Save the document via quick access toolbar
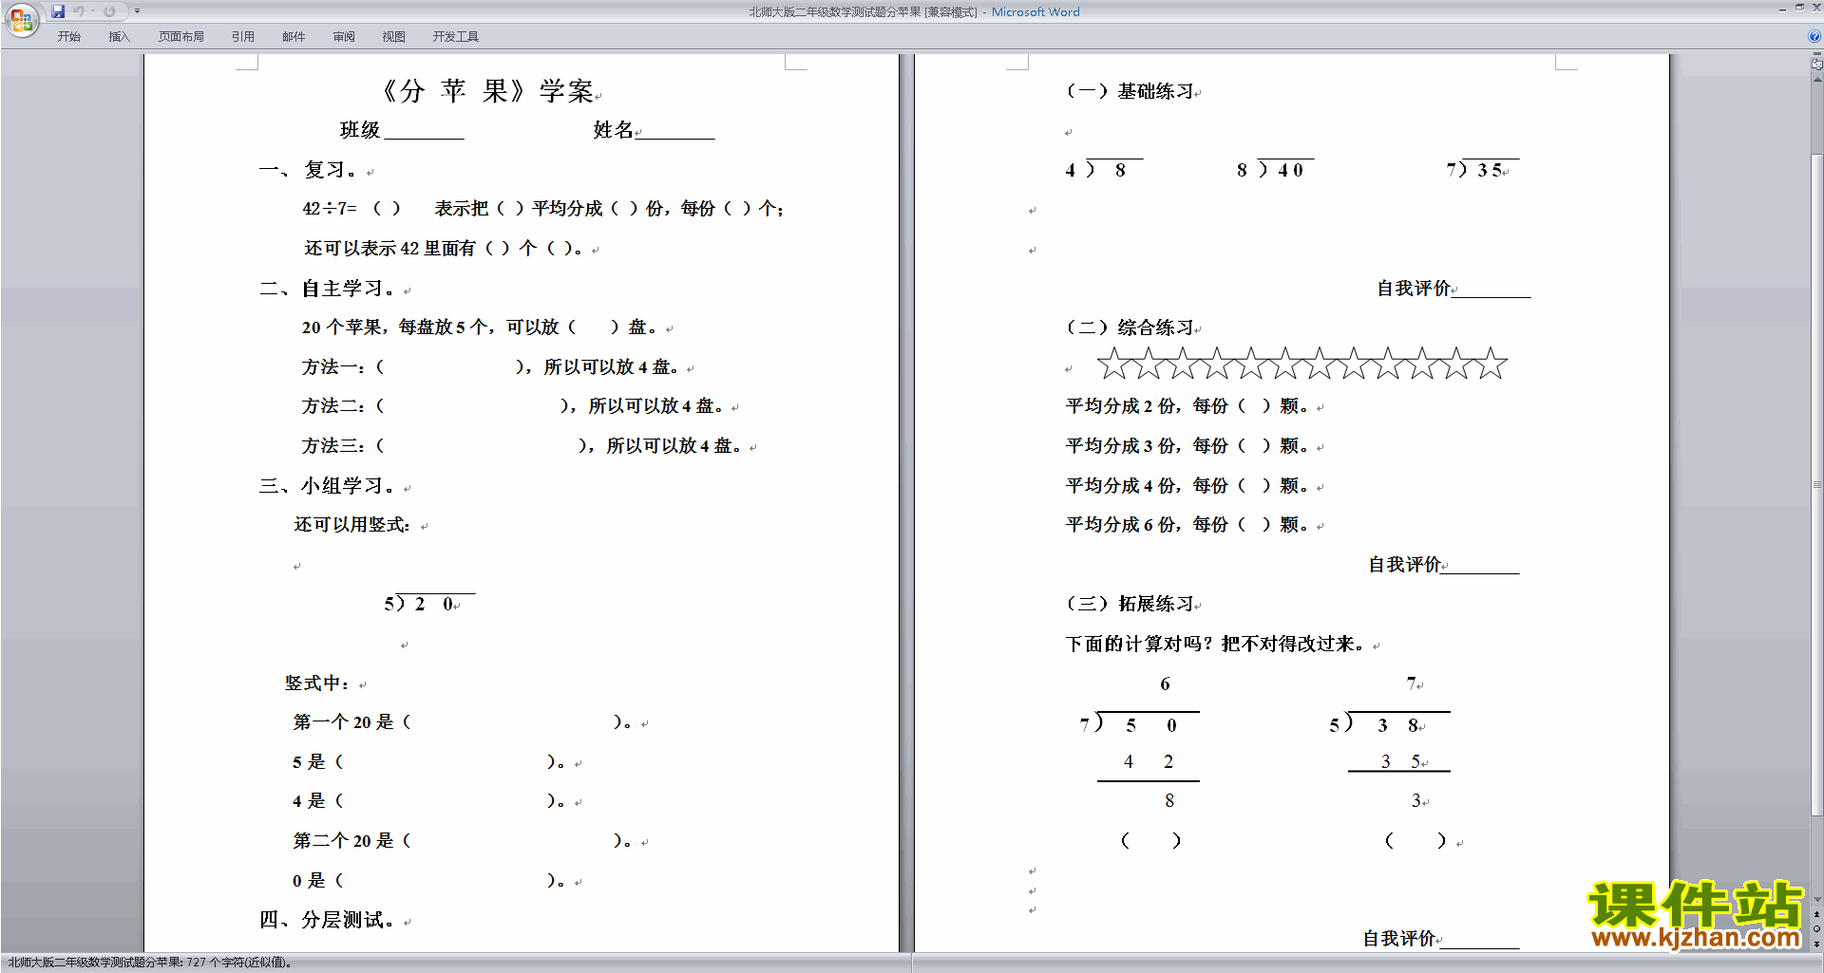This screenshot has height=973, width=1824. [58, 11]
